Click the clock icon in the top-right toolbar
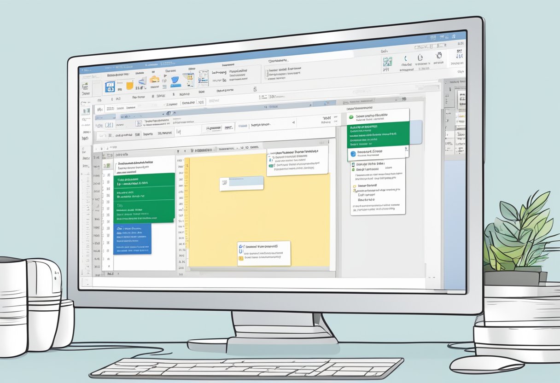 point(420,58)
